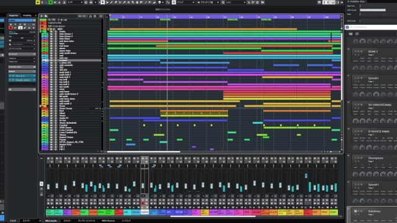Click the Snap type icon beside grid dropdown
This screenshot has width=397, height=223.
click(x=174, y=2)
